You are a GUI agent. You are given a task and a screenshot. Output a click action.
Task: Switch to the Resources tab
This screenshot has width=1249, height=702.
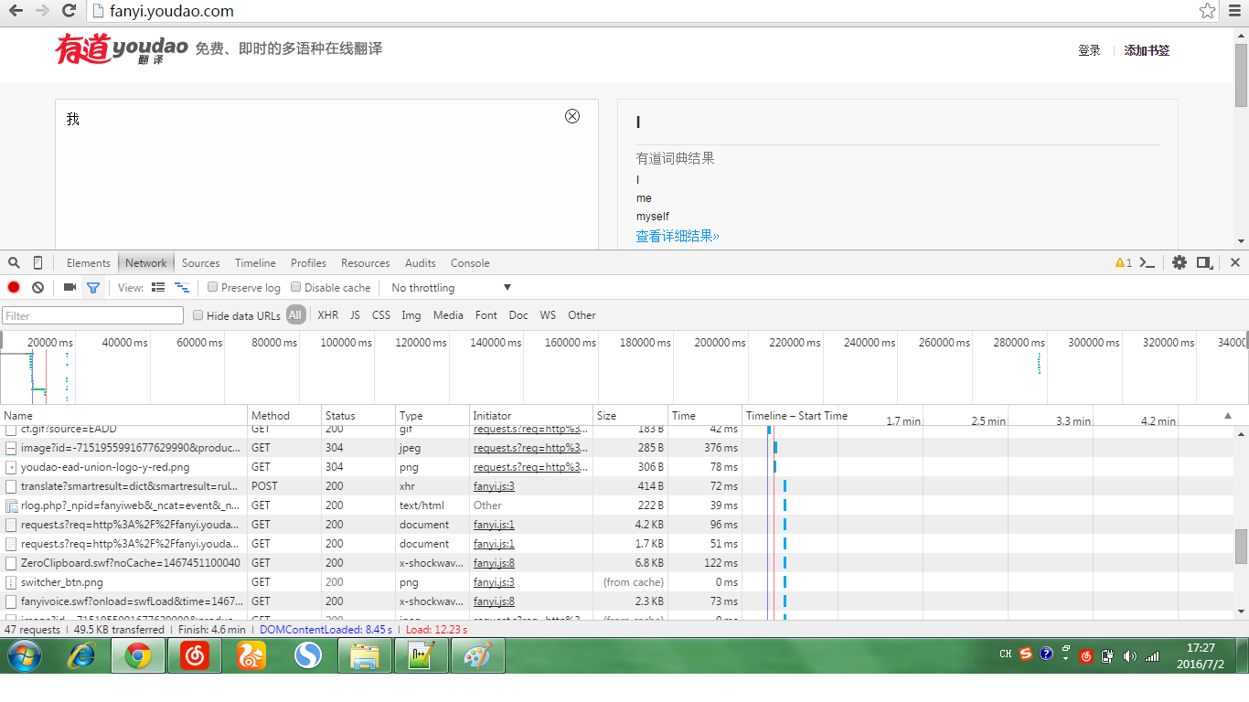click(x=366, y=263)
